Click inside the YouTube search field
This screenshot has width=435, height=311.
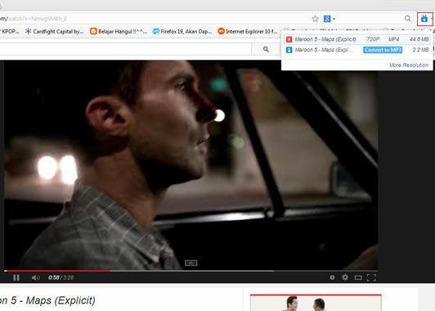tap(125, 49)
